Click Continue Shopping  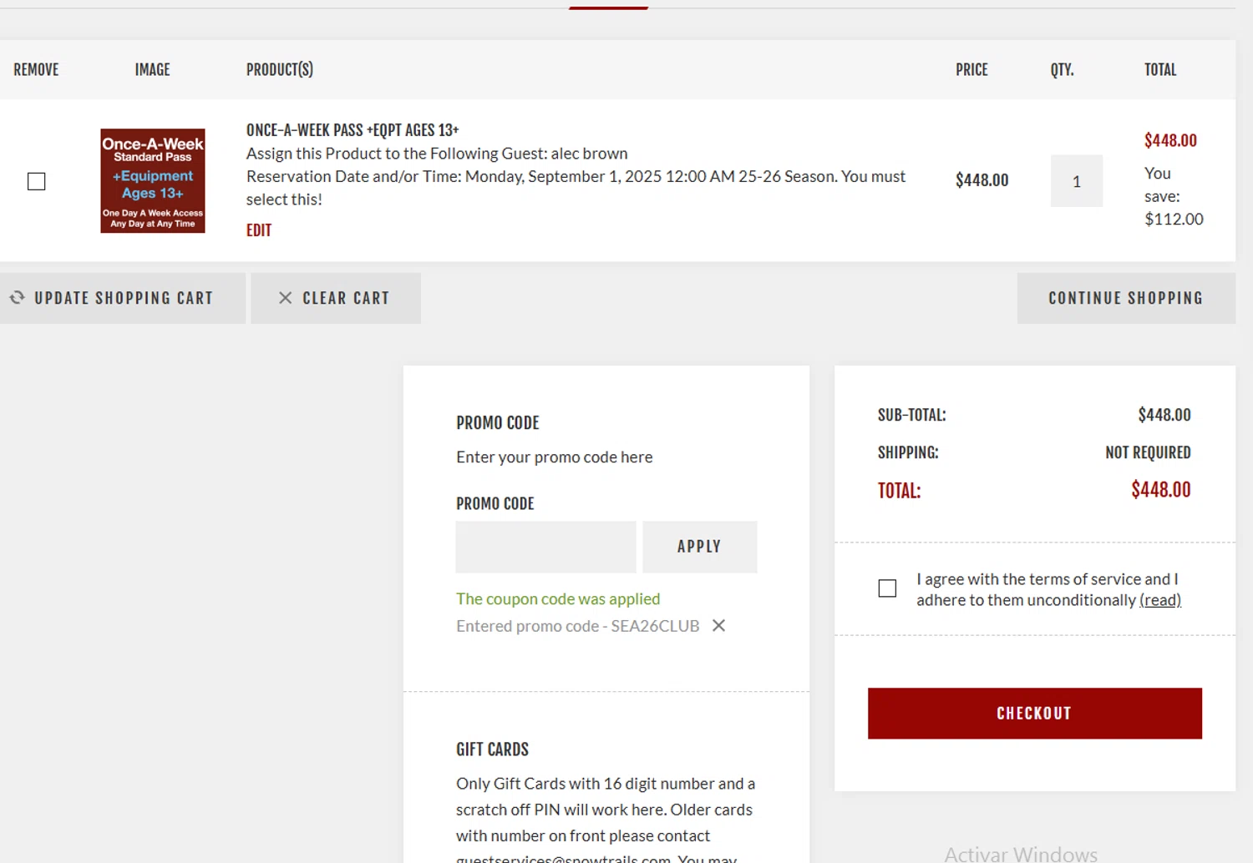pyautogui.click(x=1126, y=298)
